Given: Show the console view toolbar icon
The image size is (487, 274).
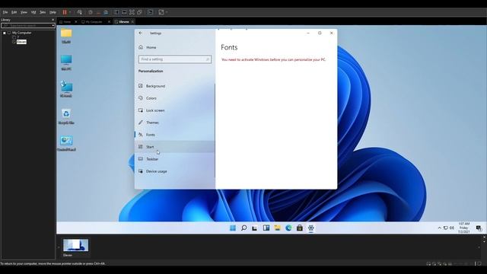Looking at the screenshot, I should [151, 12].
